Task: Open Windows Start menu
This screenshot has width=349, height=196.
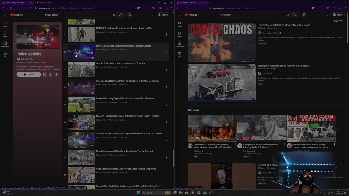Action: pos(138,193)
